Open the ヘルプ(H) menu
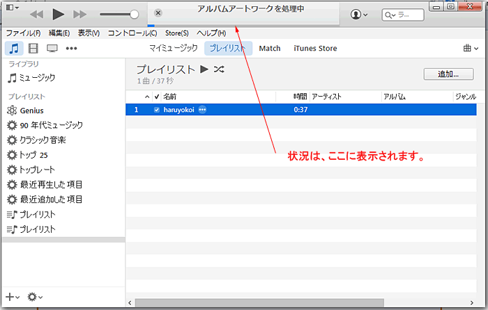This screenshot has height=310, width=488. (x=211, y=33)
